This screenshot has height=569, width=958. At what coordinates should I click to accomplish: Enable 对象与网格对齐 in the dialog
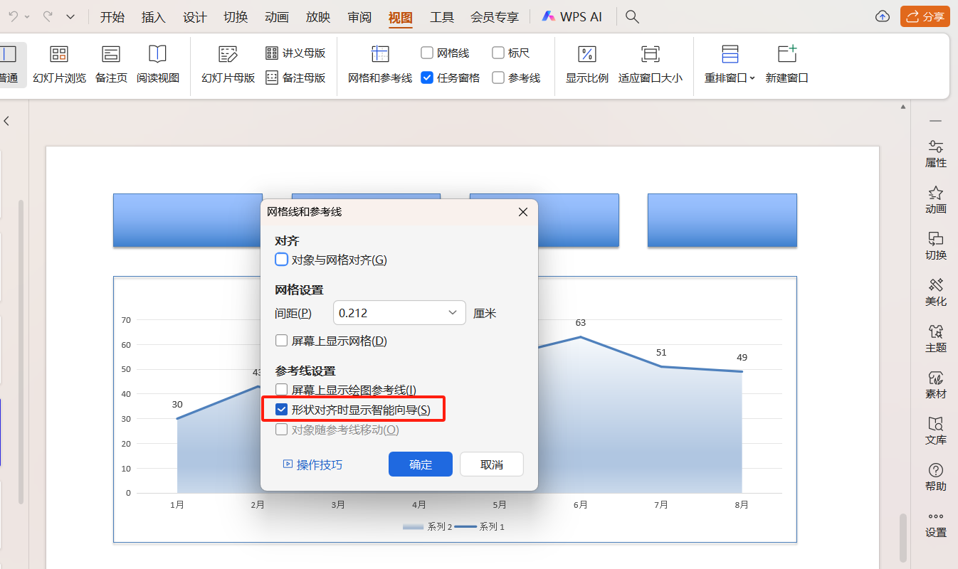tap(281, 259)
